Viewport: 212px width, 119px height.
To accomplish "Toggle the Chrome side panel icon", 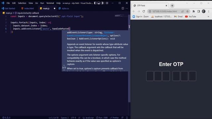I will (x=198, y=11).
